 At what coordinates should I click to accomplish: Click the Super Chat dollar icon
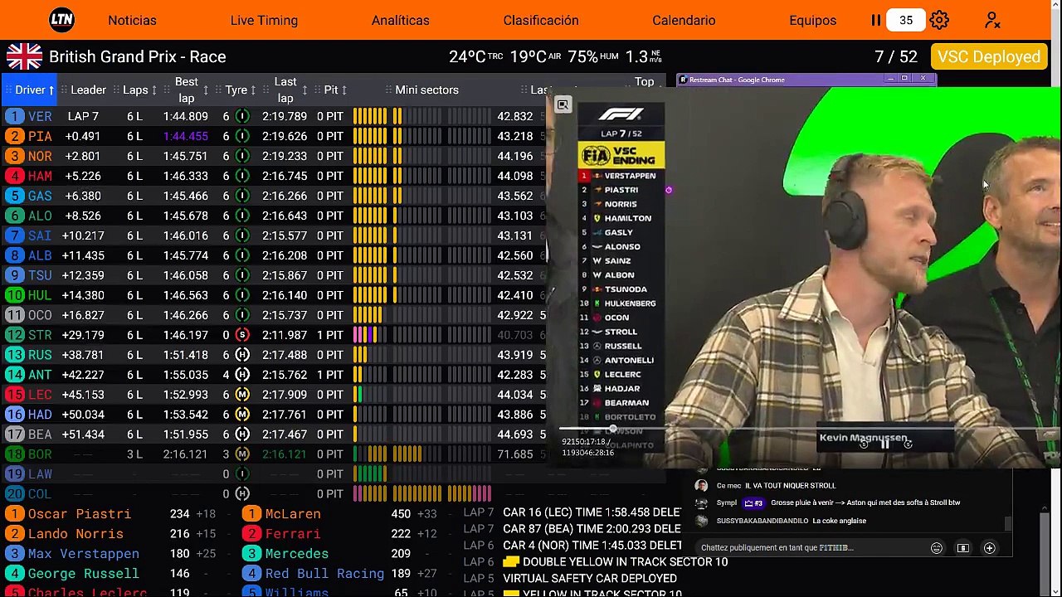[963, 548]
